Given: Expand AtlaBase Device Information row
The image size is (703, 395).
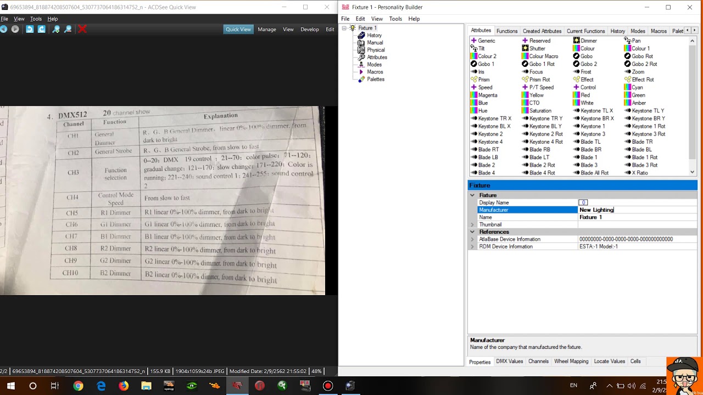Looking at the screenshot, I should coord(472,240).
